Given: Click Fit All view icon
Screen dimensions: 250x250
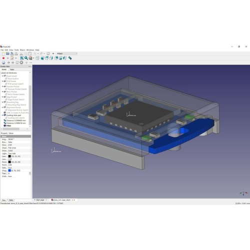Looking at the screenshot, I should tap(22, 58).
